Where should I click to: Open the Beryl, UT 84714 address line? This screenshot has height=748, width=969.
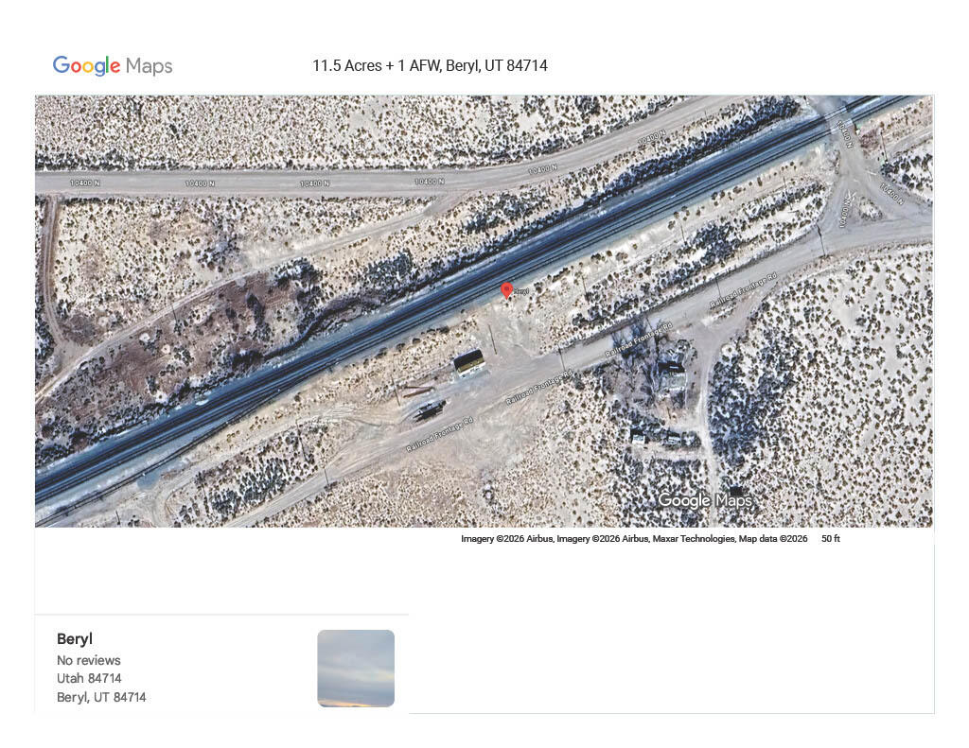[x=101, y=697]
